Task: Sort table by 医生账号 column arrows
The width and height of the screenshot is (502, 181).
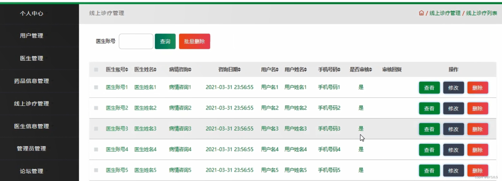Action: point(127,70)
